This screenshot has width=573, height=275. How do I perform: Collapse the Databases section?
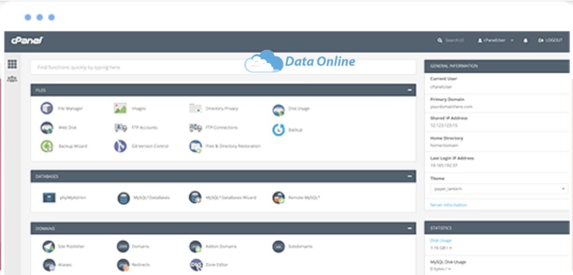pyautogui.click(x=410, y=176)
